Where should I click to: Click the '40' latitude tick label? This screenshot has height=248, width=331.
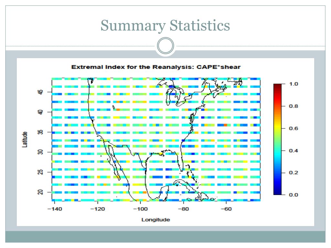pyautogui.click(x=40, y=112)
